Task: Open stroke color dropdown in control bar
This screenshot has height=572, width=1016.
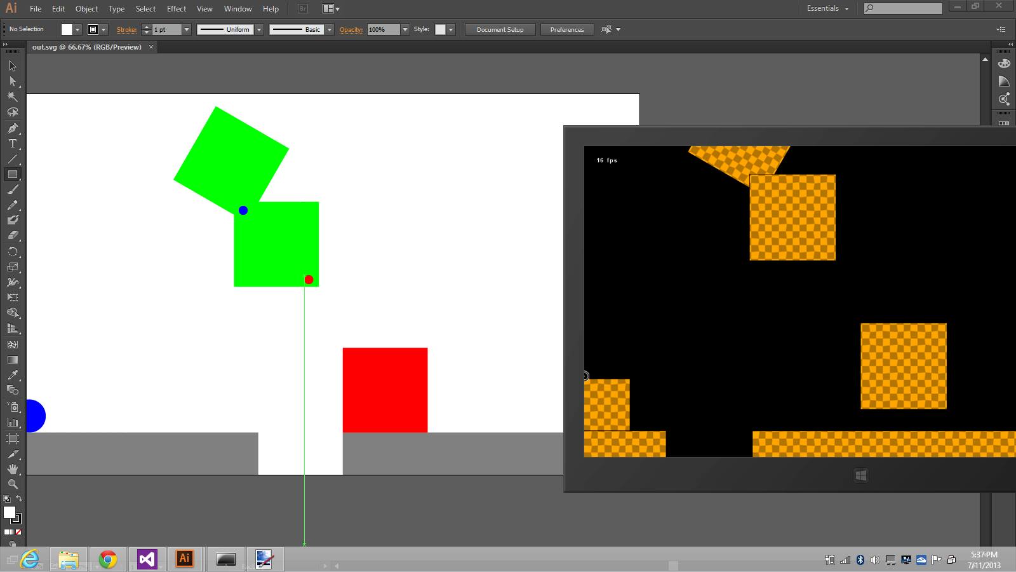Action: point(104,30)
